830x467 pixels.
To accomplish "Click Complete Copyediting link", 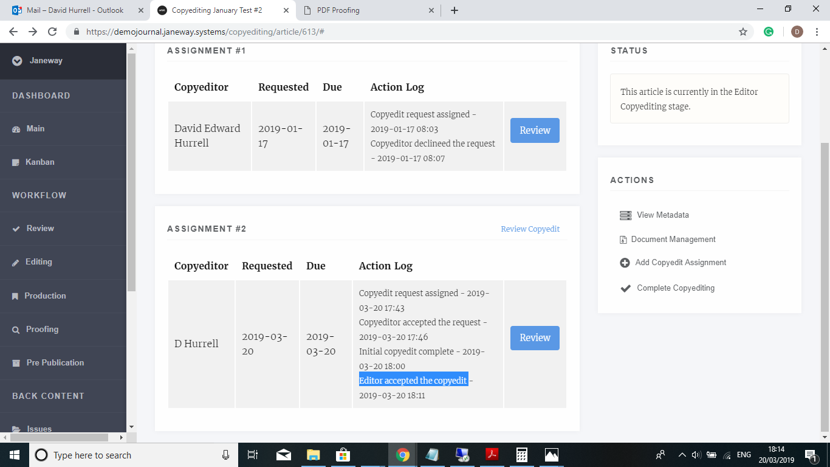I will coord(676,288).
